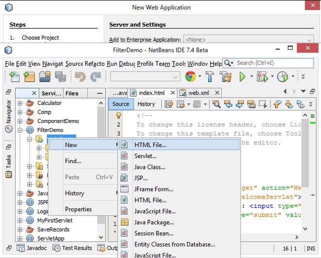Expand the MyFirstServlet project node

pos(20,220)
